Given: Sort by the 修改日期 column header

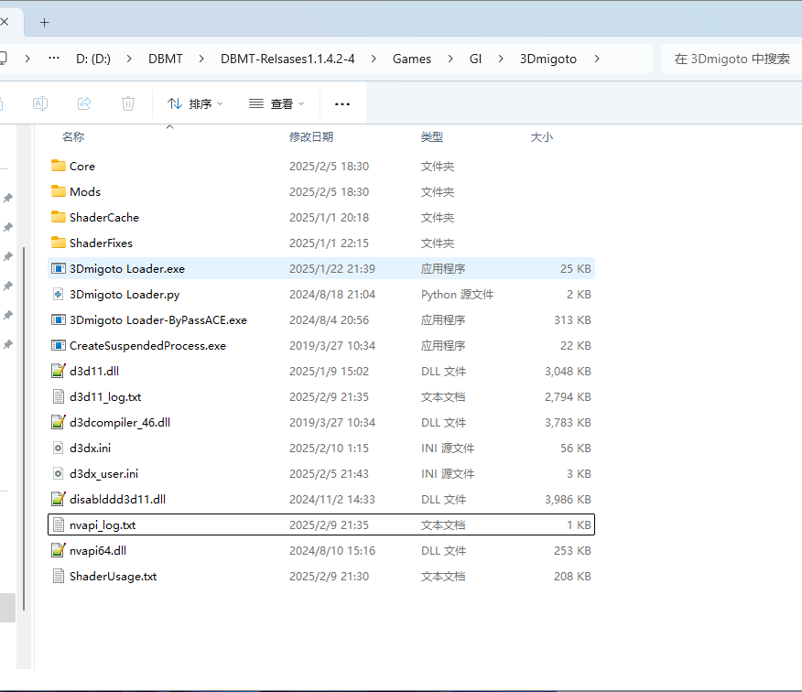Looking at the screenshot, I should click(x=311, y=137).
